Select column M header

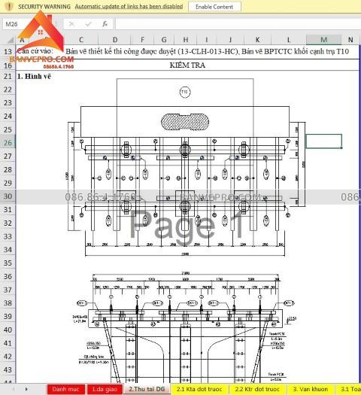tap(323, 40)
